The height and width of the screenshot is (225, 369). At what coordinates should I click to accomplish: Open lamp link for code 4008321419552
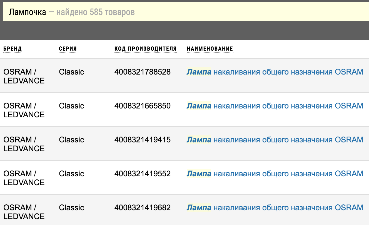click(275, 174)
